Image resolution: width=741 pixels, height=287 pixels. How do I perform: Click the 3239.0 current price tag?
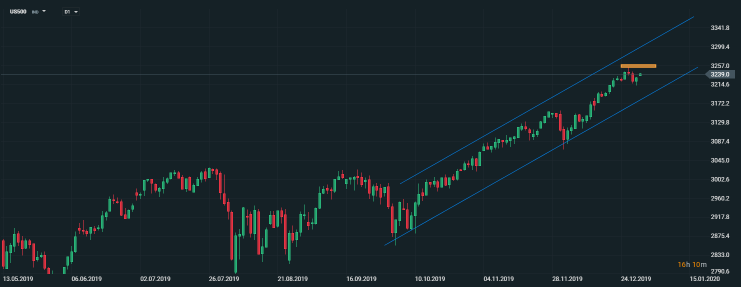[x=720, y=74]
